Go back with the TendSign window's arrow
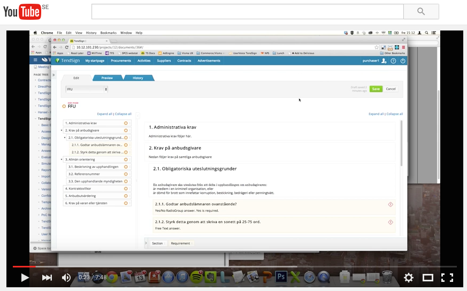467x291 pixels. [55, 48]
